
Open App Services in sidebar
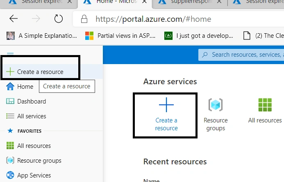(x=34, y=175)
